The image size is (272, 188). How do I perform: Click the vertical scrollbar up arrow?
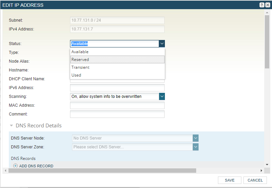267,13
